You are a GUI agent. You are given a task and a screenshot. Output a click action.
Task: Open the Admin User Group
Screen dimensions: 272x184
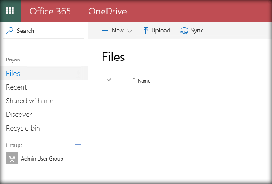(42, 159)
